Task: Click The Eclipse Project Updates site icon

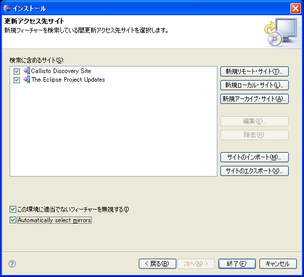Action: click(26, 80)
